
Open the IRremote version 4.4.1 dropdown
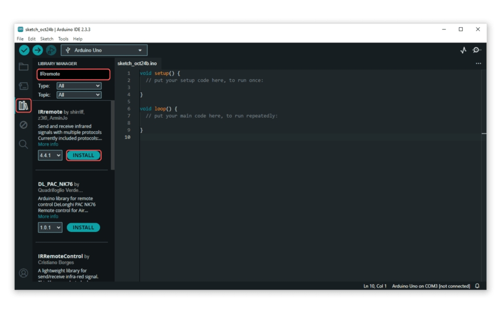tap(50, 155)
